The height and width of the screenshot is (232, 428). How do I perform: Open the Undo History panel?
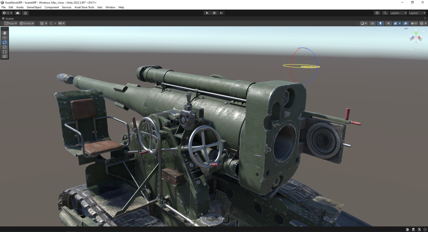click(377, 13)
